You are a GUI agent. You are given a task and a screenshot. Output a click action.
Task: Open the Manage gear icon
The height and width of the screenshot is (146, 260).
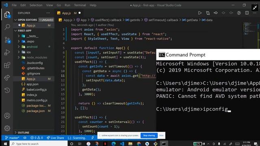pyautogui.click(x=7, y=128)
